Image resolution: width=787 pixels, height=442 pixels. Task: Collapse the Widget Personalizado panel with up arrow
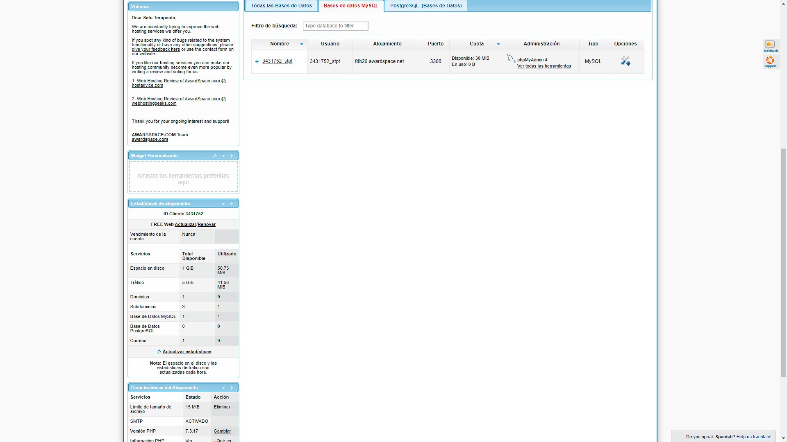[x=223, y=156]
